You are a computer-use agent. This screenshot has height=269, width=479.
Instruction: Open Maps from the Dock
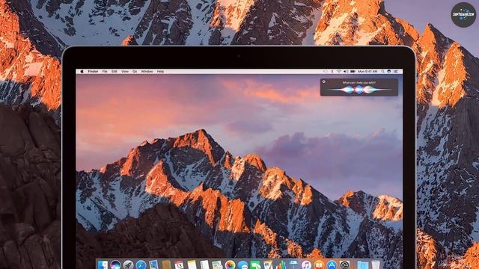click(217, 265)
